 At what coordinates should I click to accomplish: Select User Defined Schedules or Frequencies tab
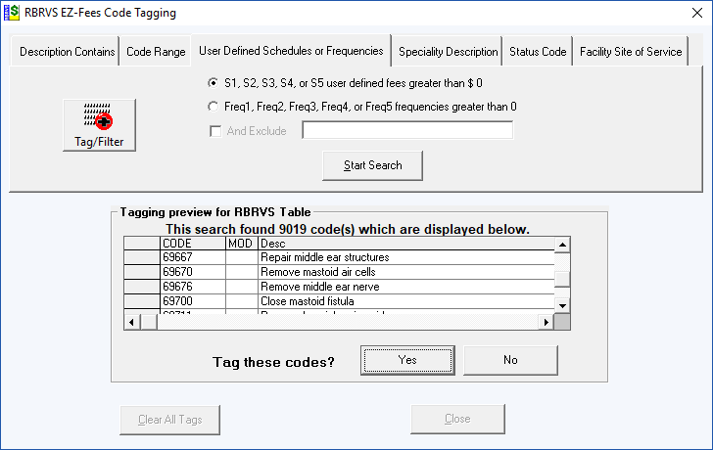[291, 51]
